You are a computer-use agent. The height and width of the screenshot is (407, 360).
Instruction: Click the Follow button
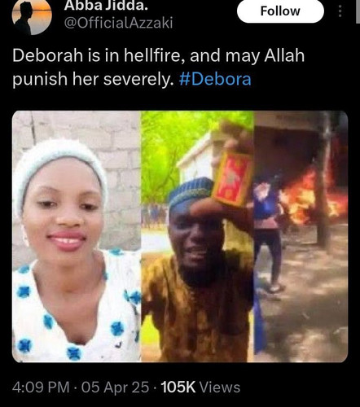[280, 11]
